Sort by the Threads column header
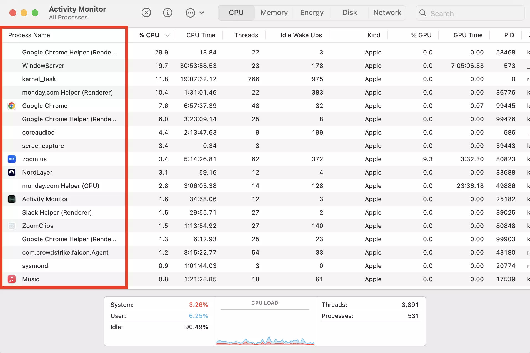Screen dimensions: 530x353 (246, 35)
